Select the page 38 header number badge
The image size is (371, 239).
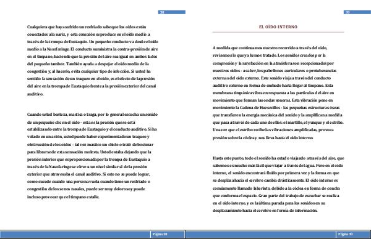(x=172, y=12)
